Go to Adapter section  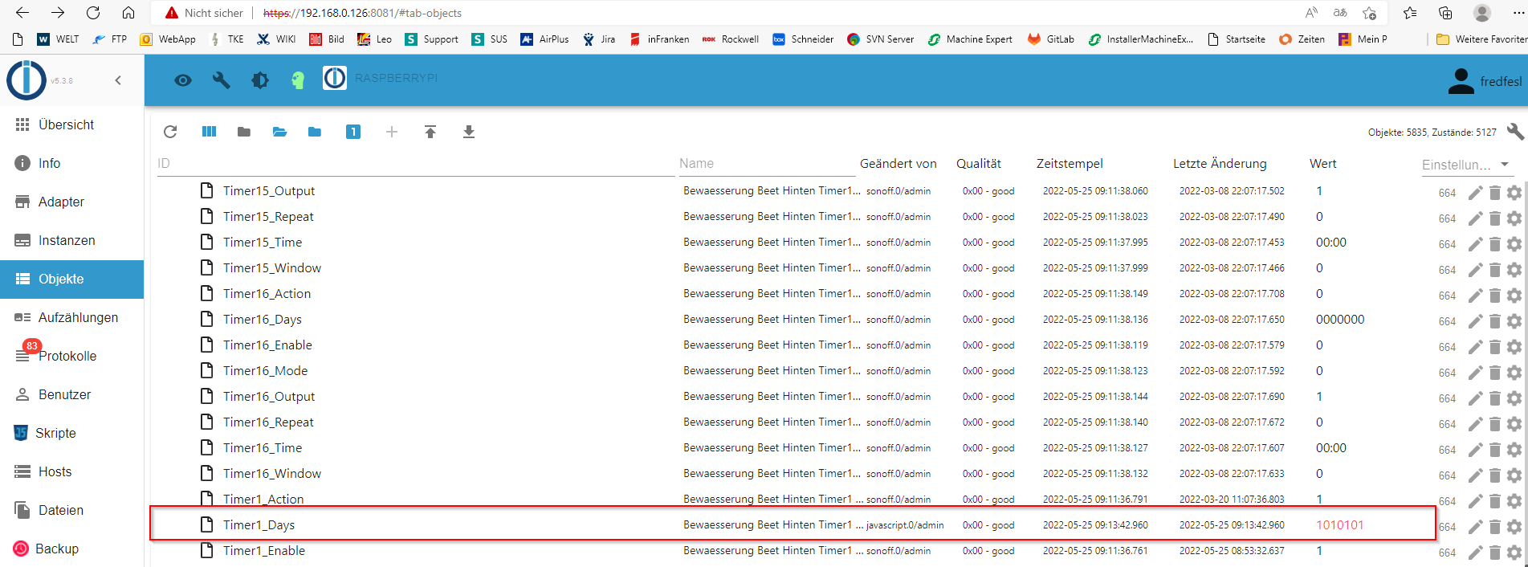click(x=72, y=202)
